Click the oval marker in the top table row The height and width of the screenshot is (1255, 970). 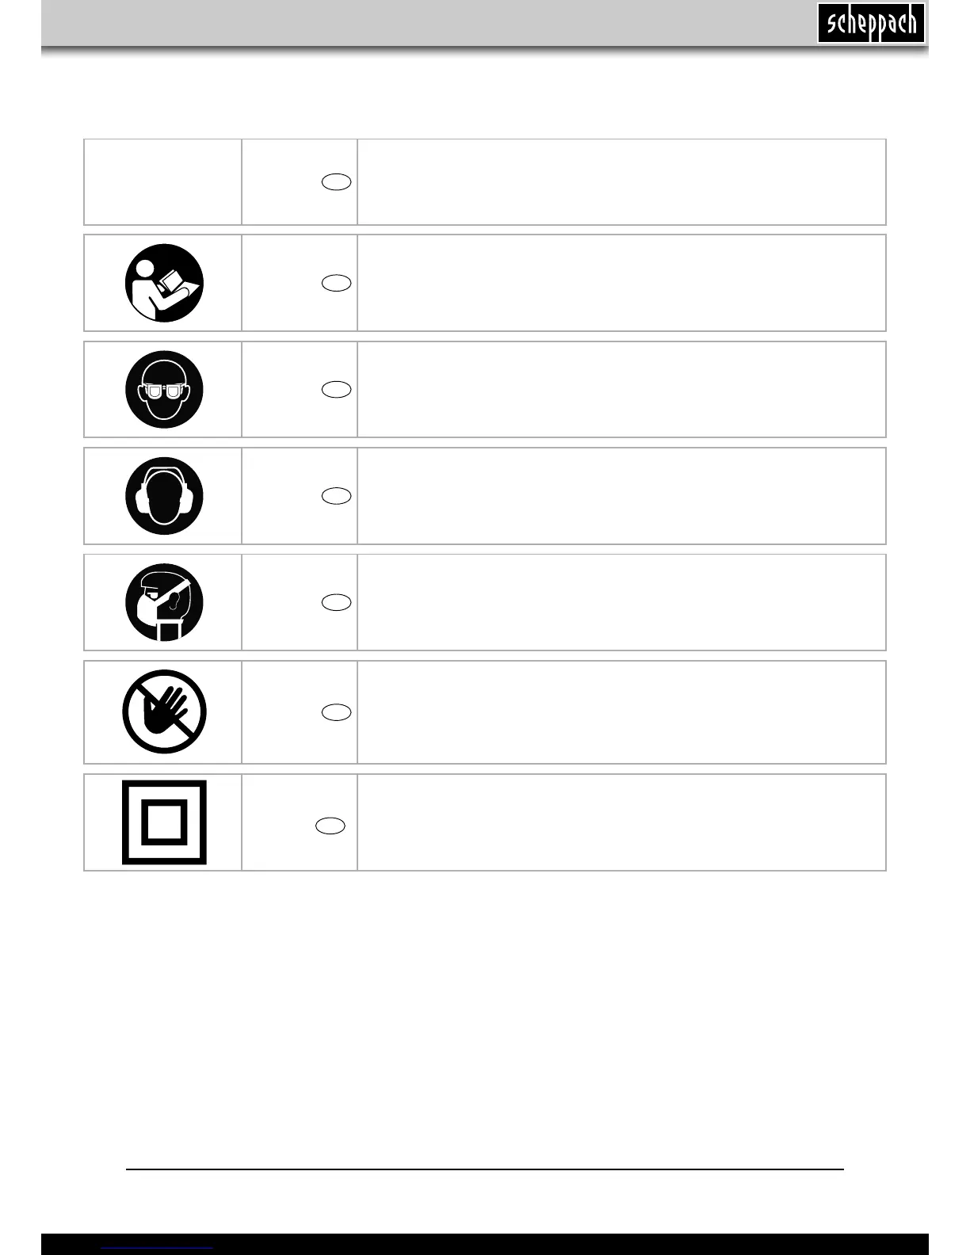pos(337,181)
